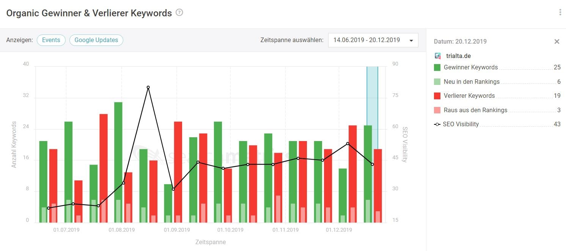Click the green Gewinner Keywords legend swatch

[x=437, y=67]
